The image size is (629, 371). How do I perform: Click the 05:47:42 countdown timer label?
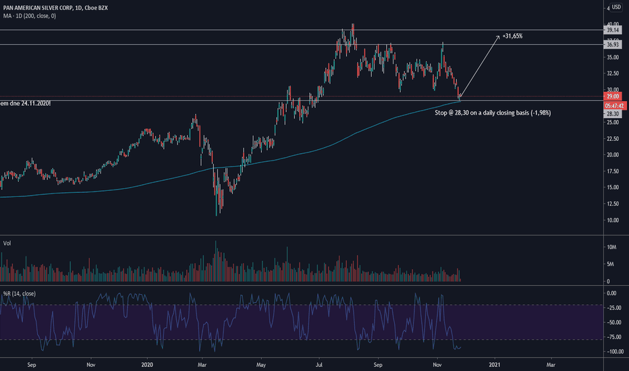(614, 106)
